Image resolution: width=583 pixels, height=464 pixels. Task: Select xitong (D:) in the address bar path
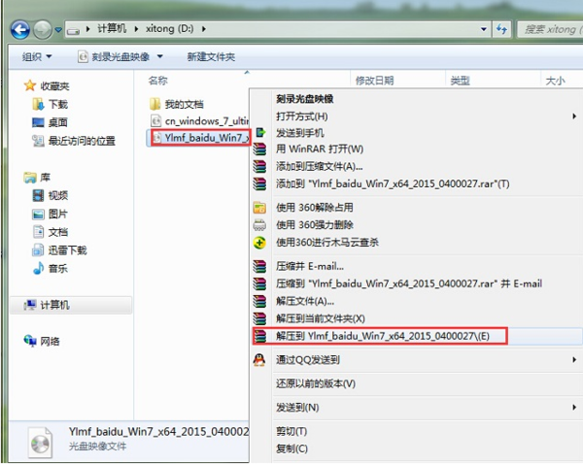[x=169, y=28]
